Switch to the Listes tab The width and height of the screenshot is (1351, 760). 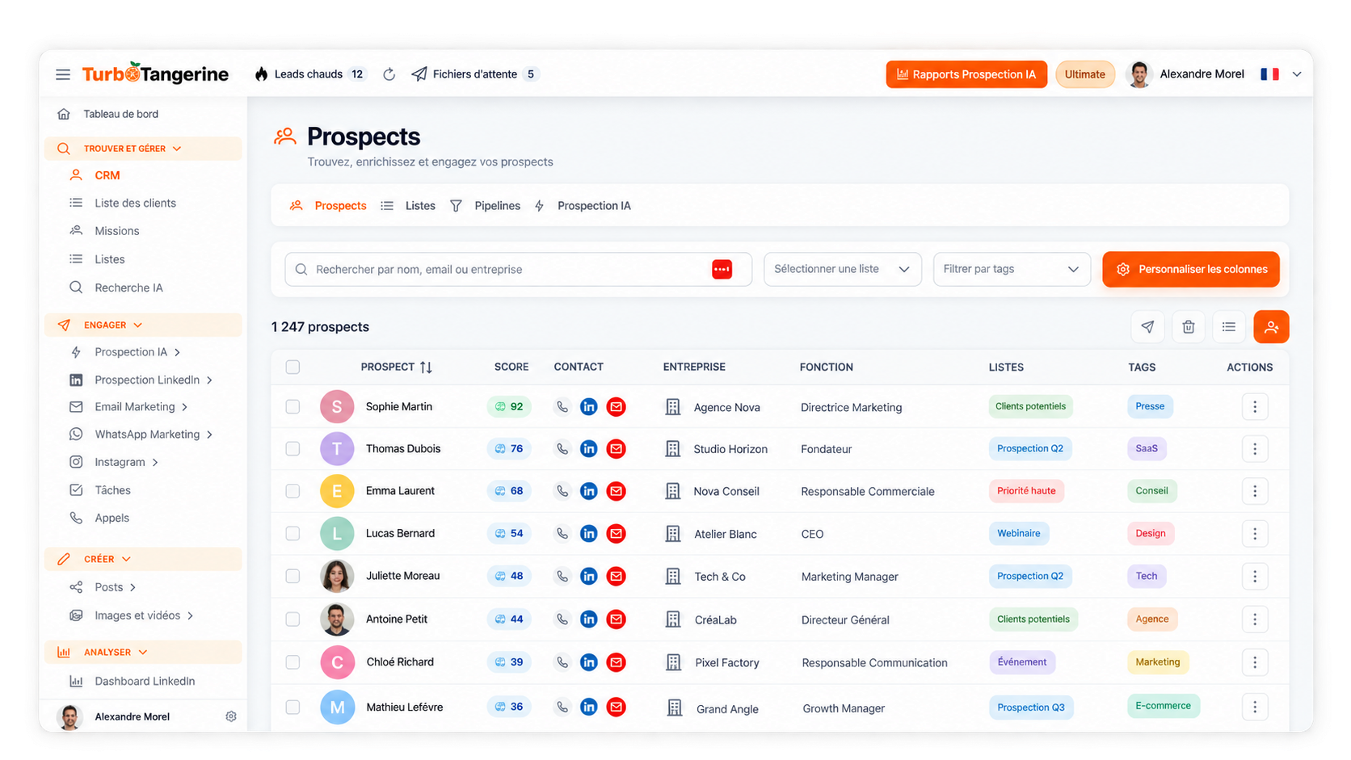(408, 206)
